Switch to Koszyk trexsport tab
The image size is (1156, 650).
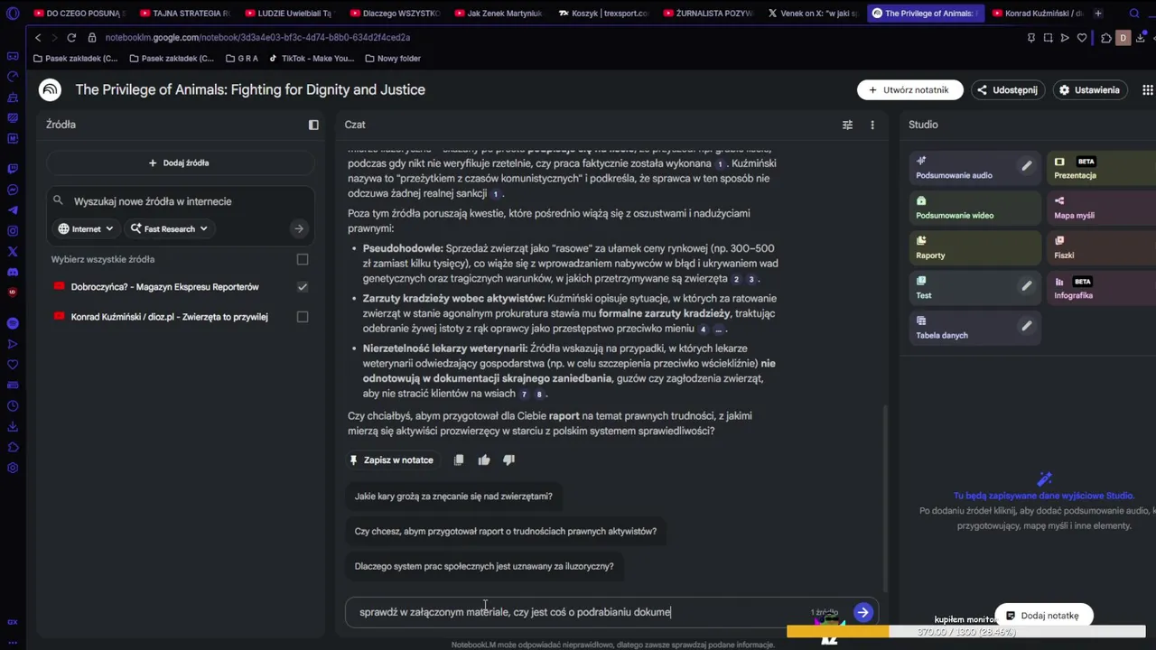604,14
